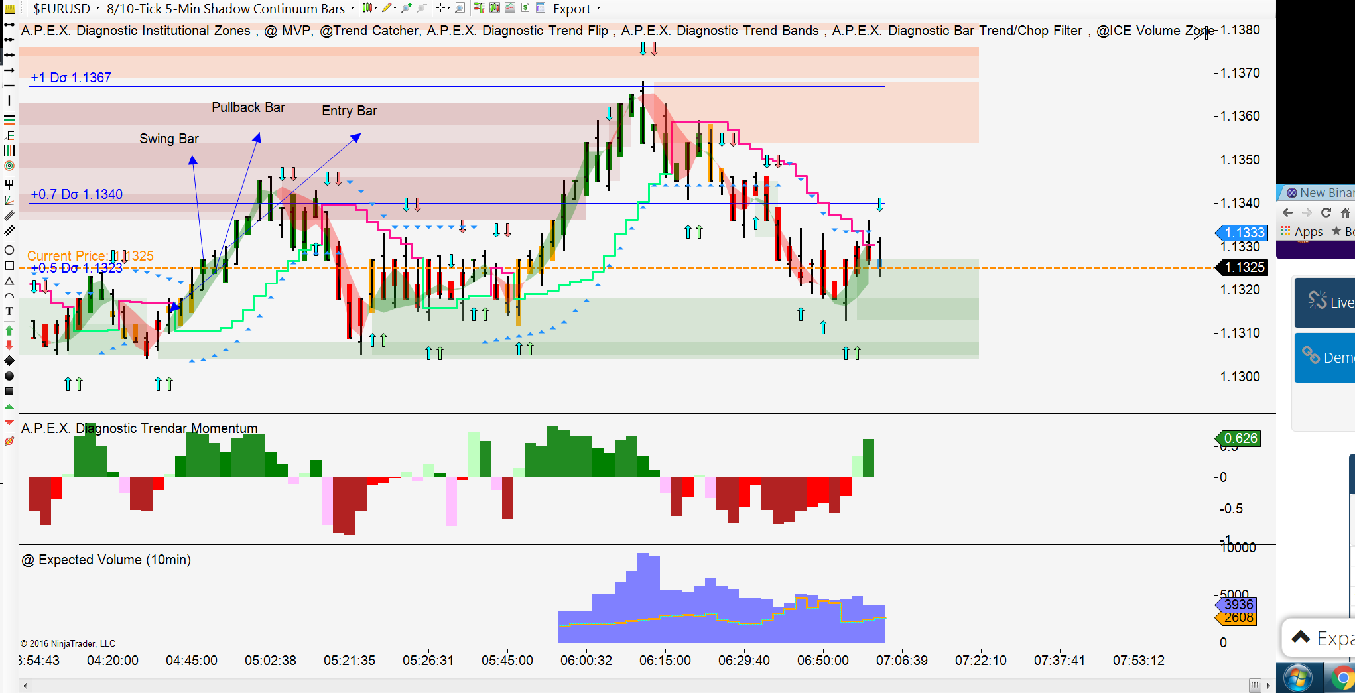Open Apps in the bookmarks bar
Image resolution: width=1355 pixels, height=693 pixels.
point(1302,231)
